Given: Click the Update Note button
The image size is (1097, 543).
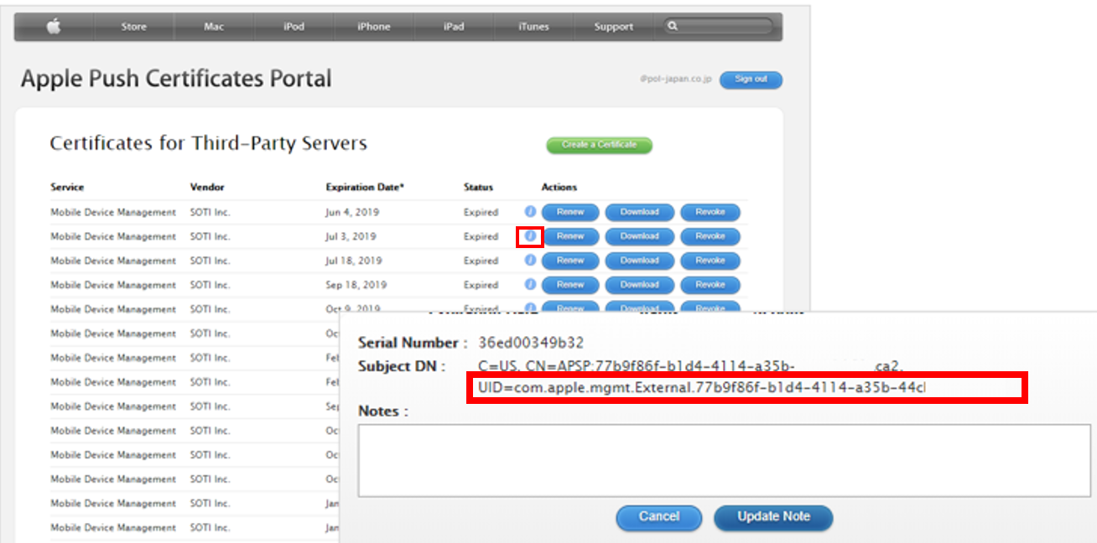Looking at the screenshot, I should (773, 517).
